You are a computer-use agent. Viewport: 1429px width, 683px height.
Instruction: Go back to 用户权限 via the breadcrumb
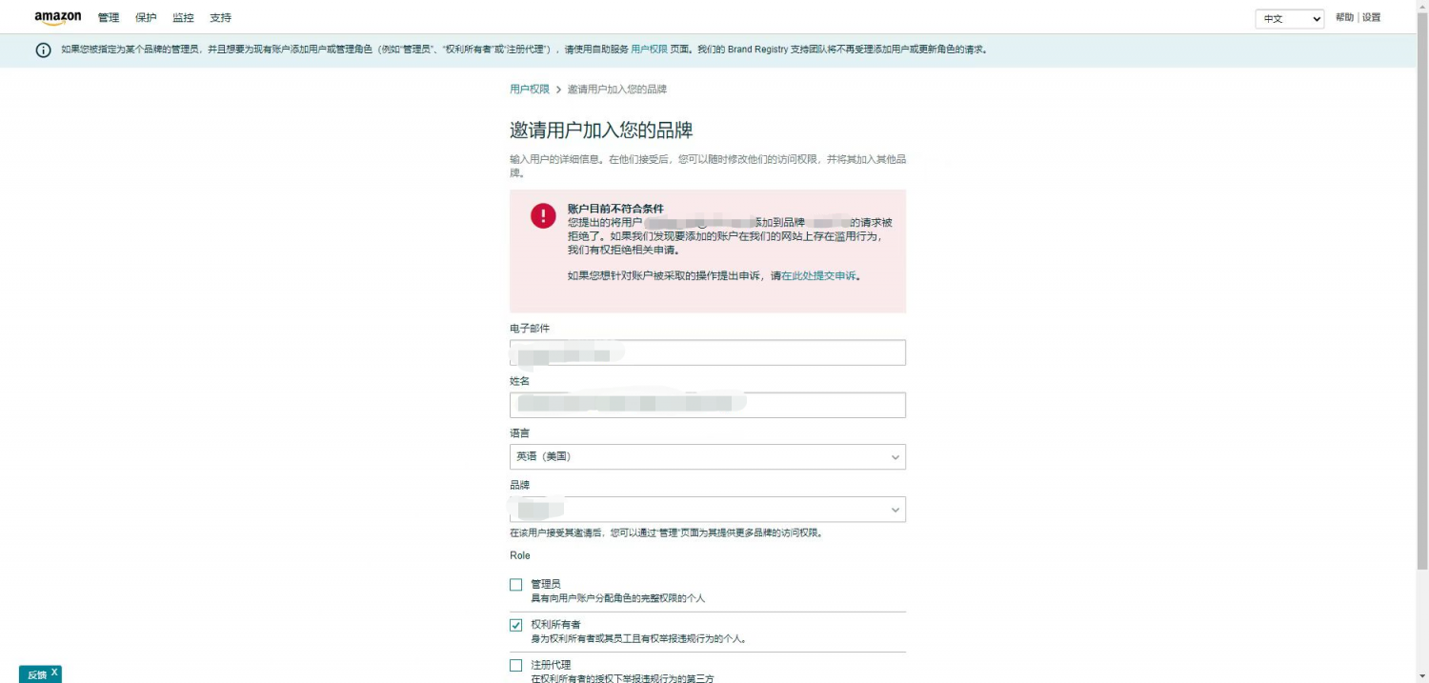click(x=530, y=90)
